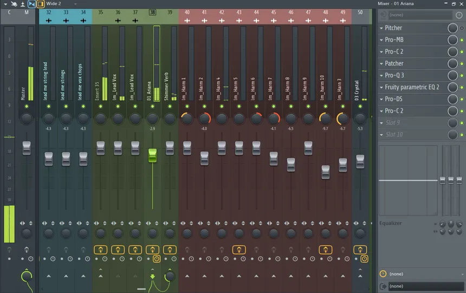Toggle record arm on 01 Ariana

[152, 250]
